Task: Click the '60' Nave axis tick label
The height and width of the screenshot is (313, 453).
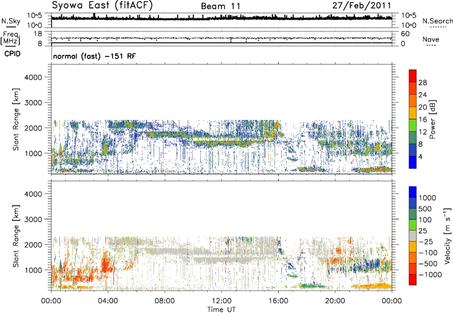Action: pos(405,34)
